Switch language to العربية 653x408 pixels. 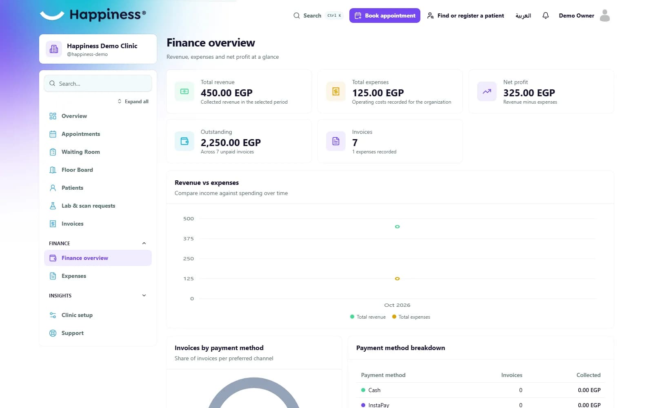[x=523, y=16]
